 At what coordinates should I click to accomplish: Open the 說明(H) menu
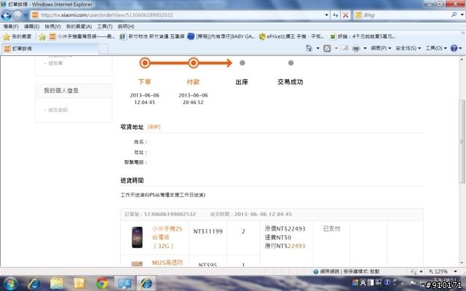click(x=126, y=26)
